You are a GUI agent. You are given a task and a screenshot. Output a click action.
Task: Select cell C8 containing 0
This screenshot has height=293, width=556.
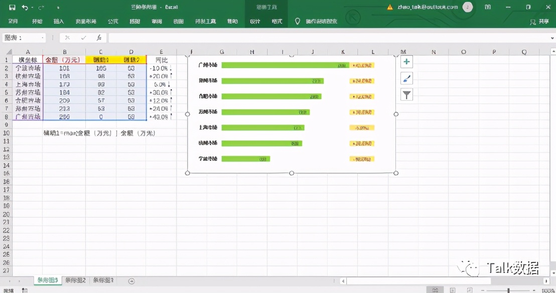tap(101, 117)
